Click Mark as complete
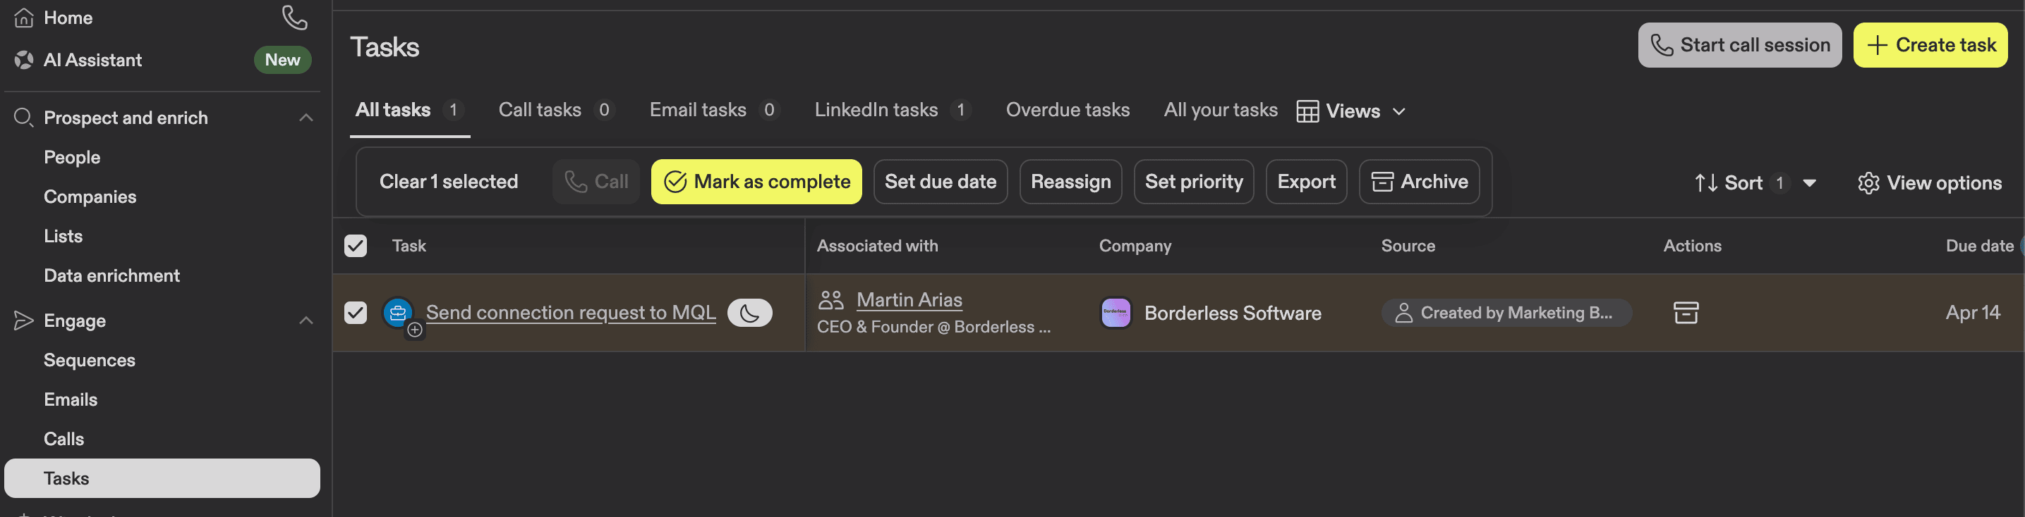2025x517 pixels. coord(756,182)
